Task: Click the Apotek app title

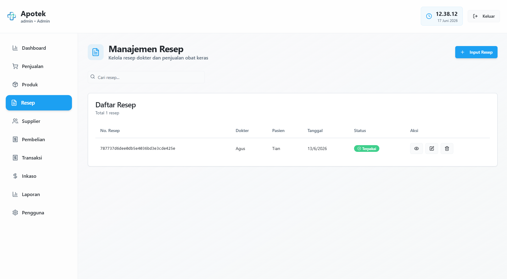Action: coord(33,14)
